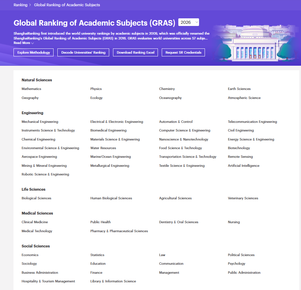
Task: Click Download Ranking Excel button
Action: 135,53
